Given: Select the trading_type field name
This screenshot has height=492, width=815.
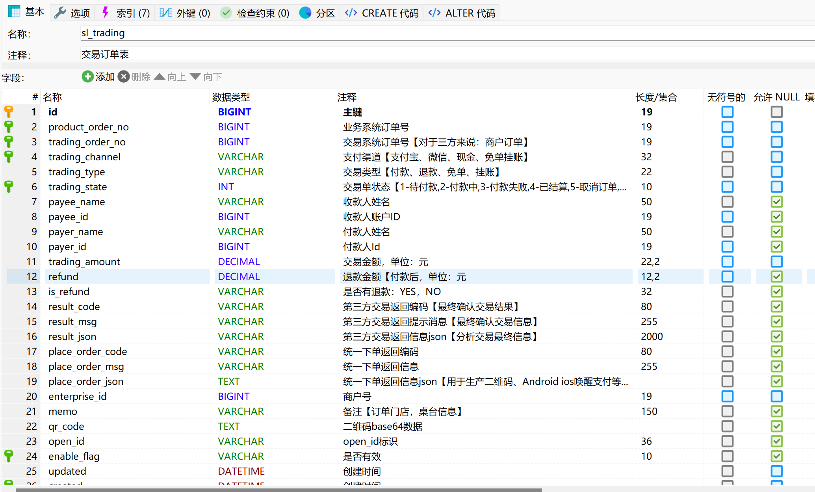Looking at the screenshot, I should point(76,172).
